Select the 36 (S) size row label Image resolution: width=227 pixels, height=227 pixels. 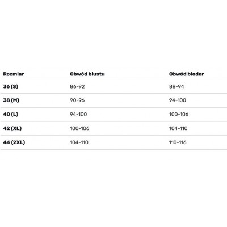(x=11, y=86)
